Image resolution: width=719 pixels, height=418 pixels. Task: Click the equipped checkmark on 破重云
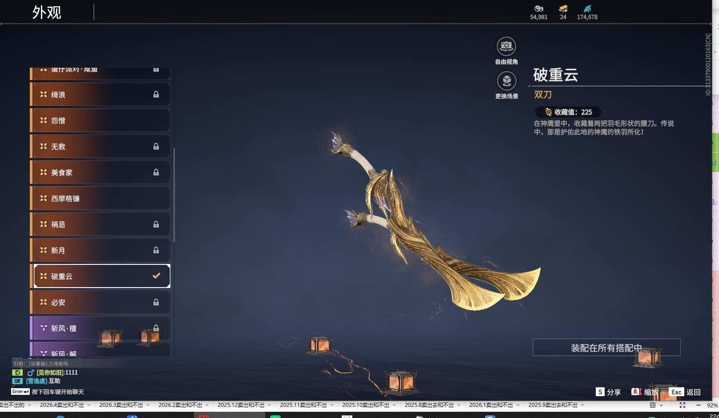[x=156, y=276]
